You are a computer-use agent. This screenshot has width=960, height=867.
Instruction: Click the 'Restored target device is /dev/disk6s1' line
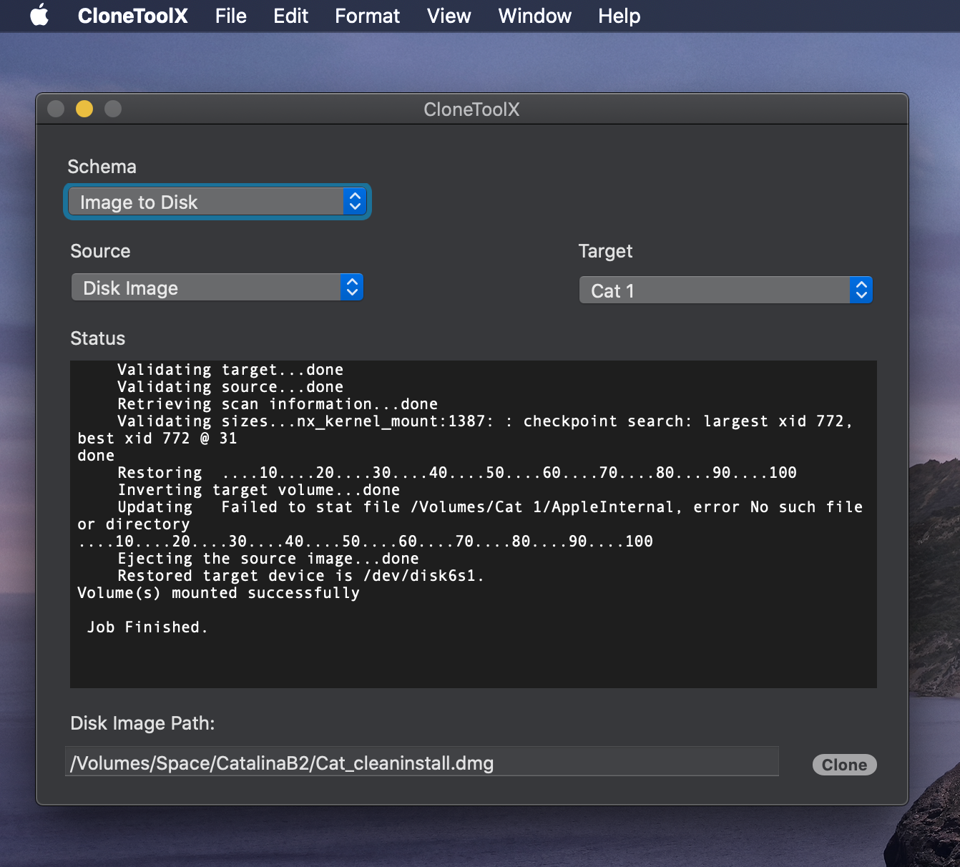(x=301, y=576)
